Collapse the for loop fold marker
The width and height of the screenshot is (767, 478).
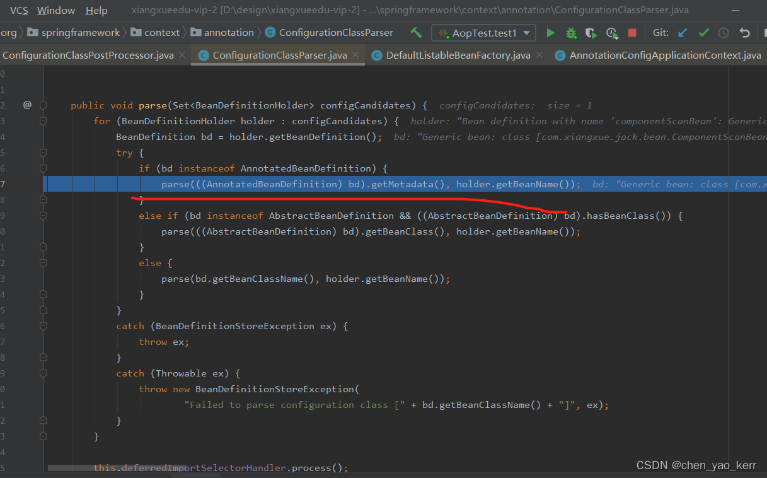(x=43, y=121)
